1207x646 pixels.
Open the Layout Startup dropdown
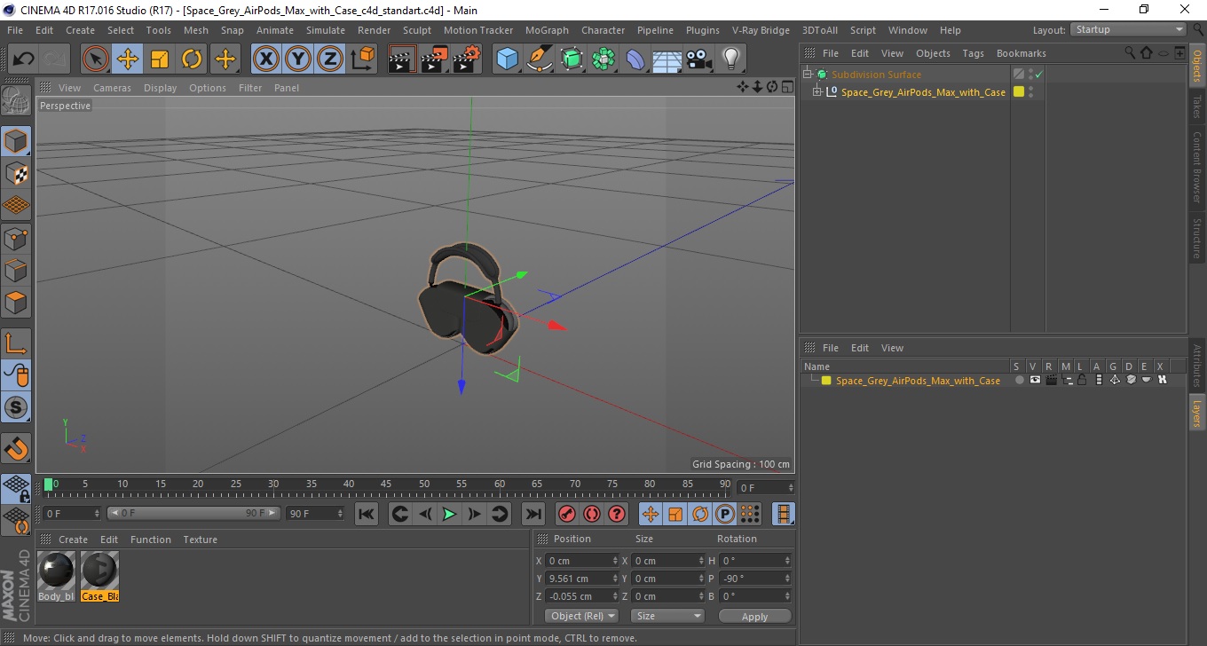click(1128, 29)
